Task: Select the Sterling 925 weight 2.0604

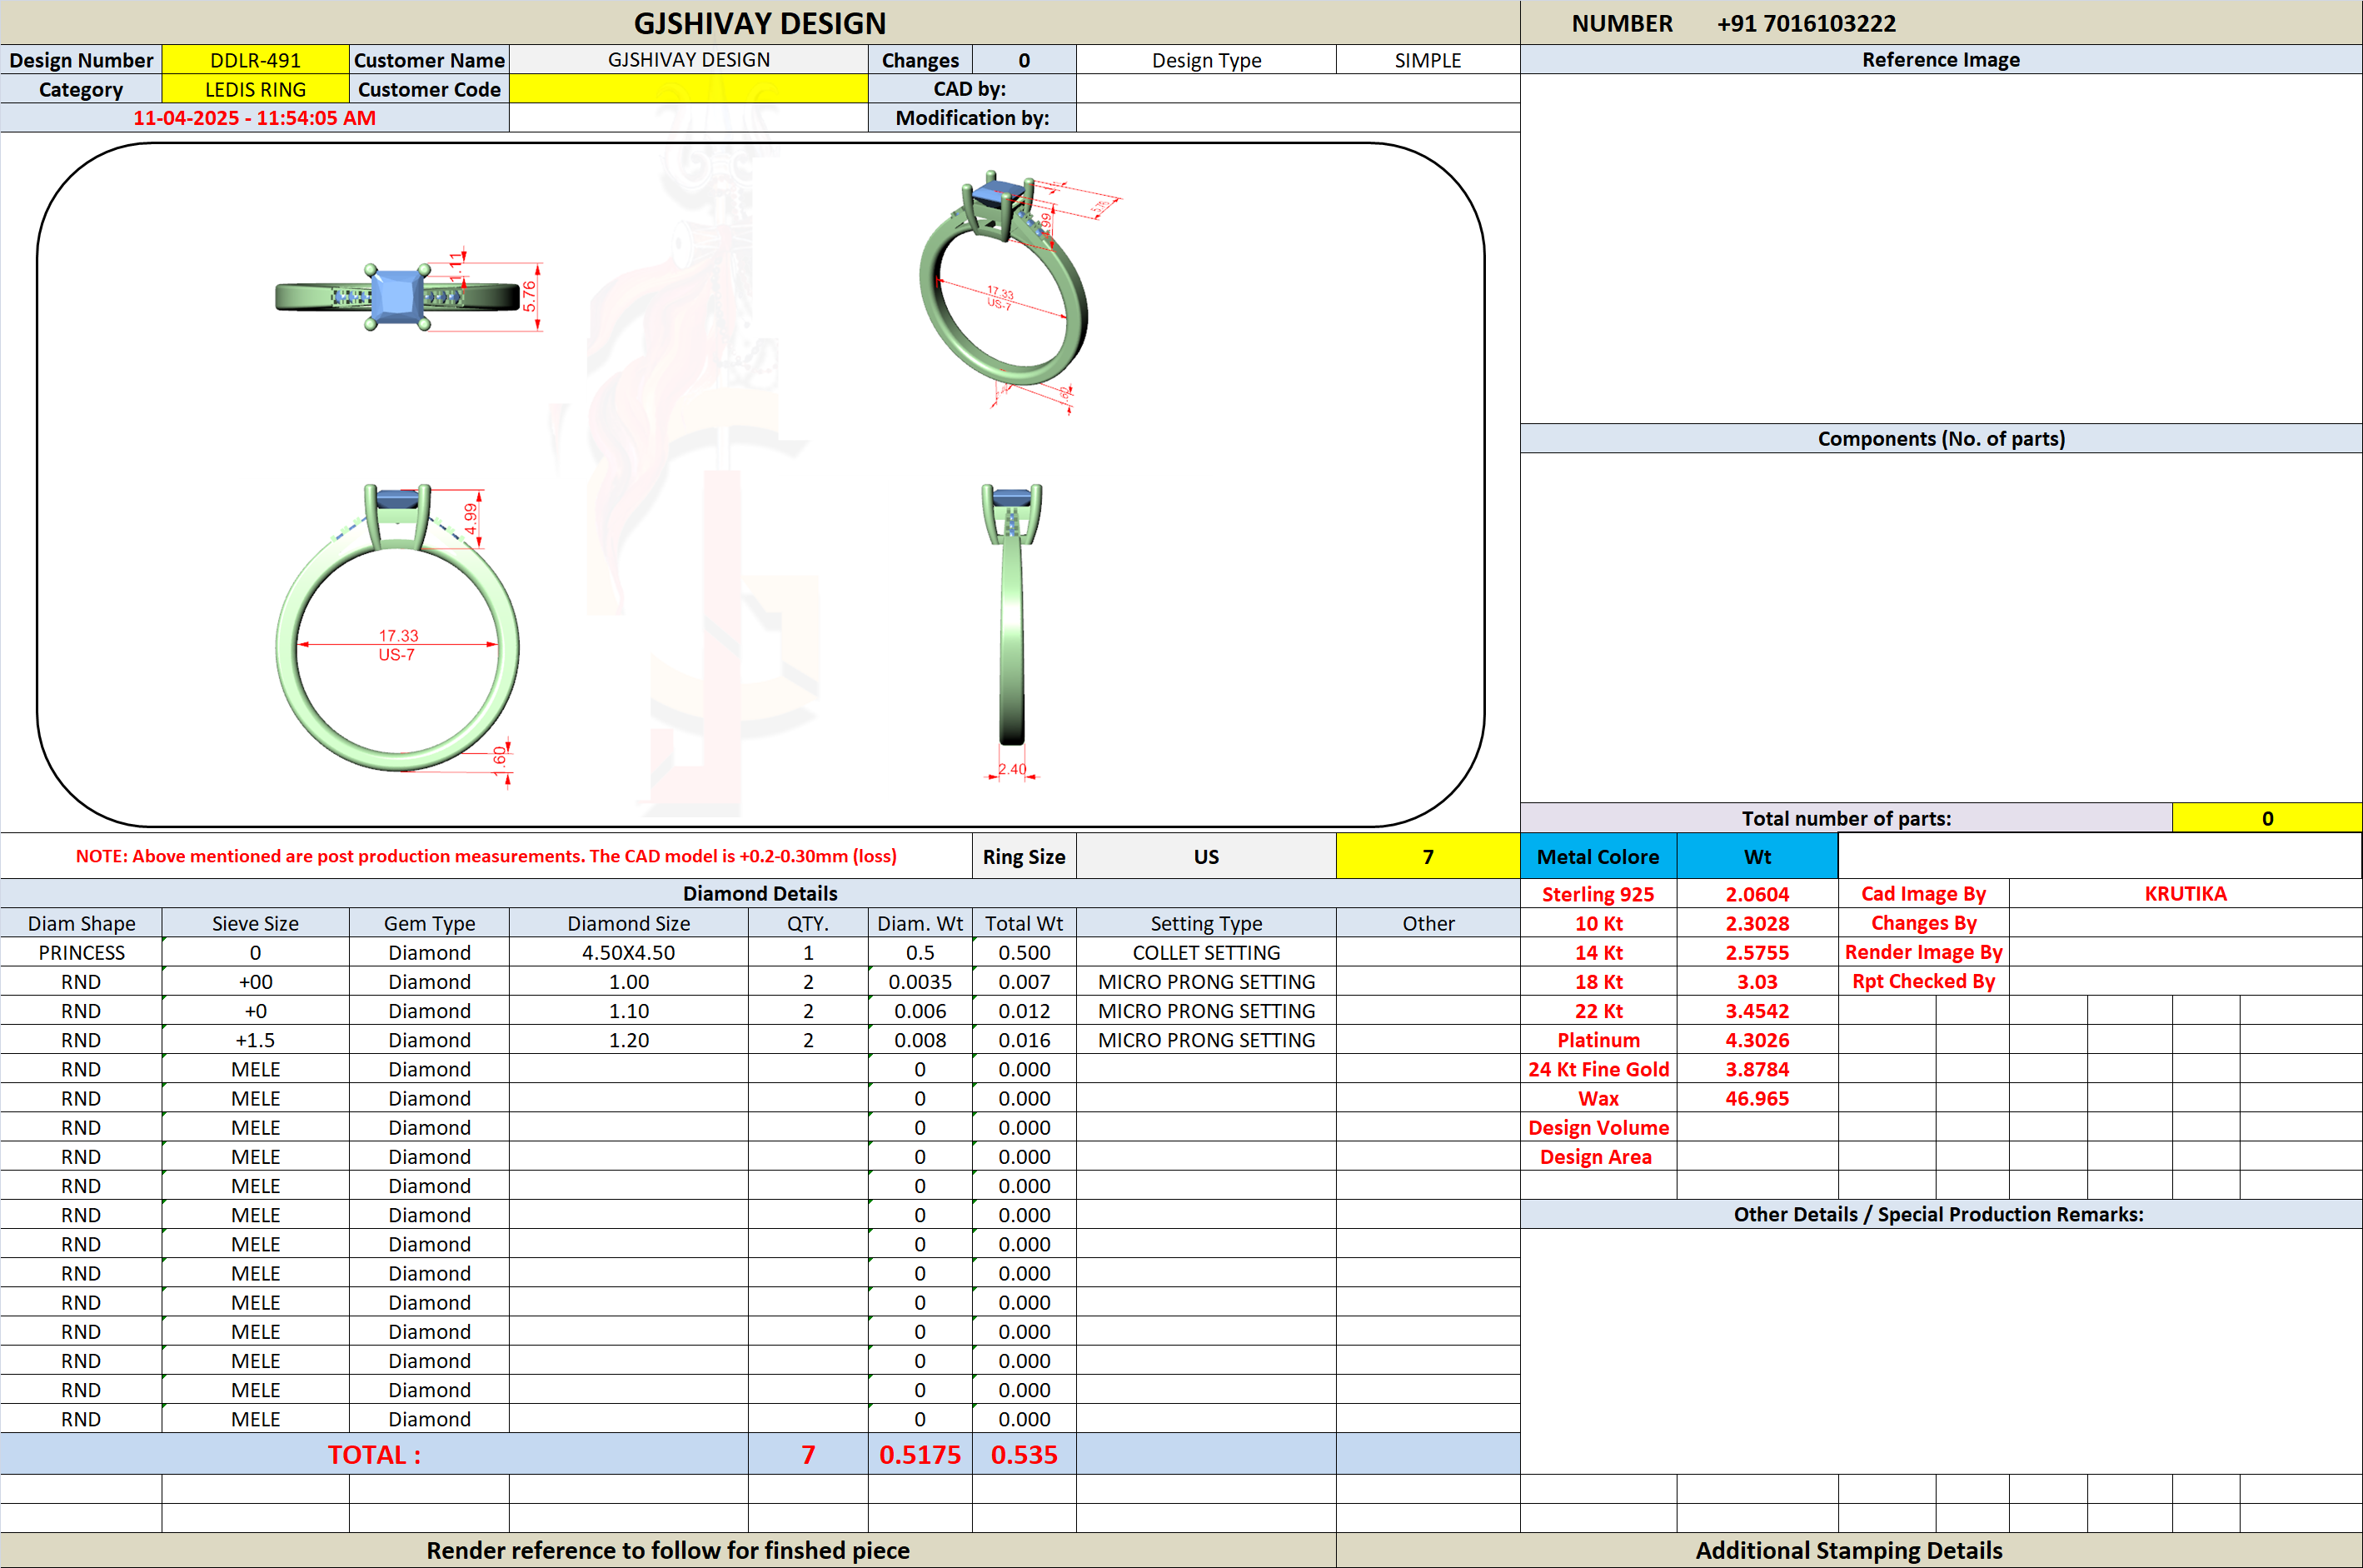Action: tap(1757, 894)
